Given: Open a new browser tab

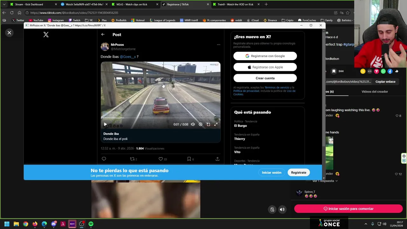Looking at the screenshot, I should pos(266,4).
